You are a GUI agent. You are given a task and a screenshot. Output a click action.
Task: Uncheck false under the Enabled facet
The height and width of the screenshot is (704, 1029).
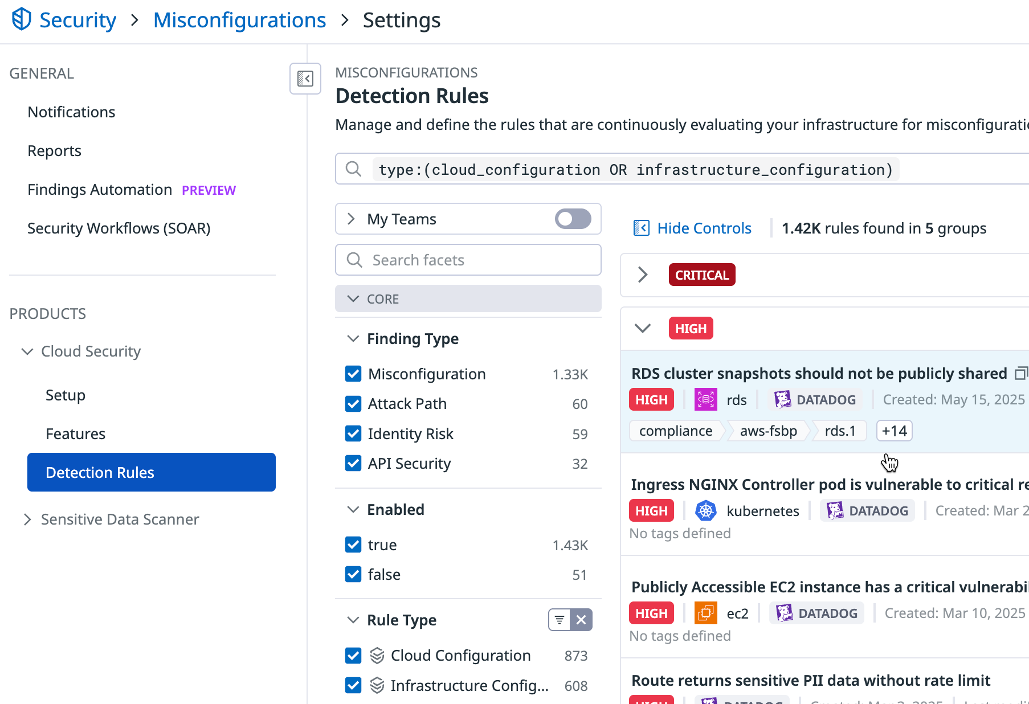tap(353, 574)
